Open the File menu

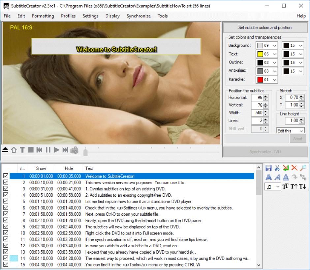(x=7, y=16)
